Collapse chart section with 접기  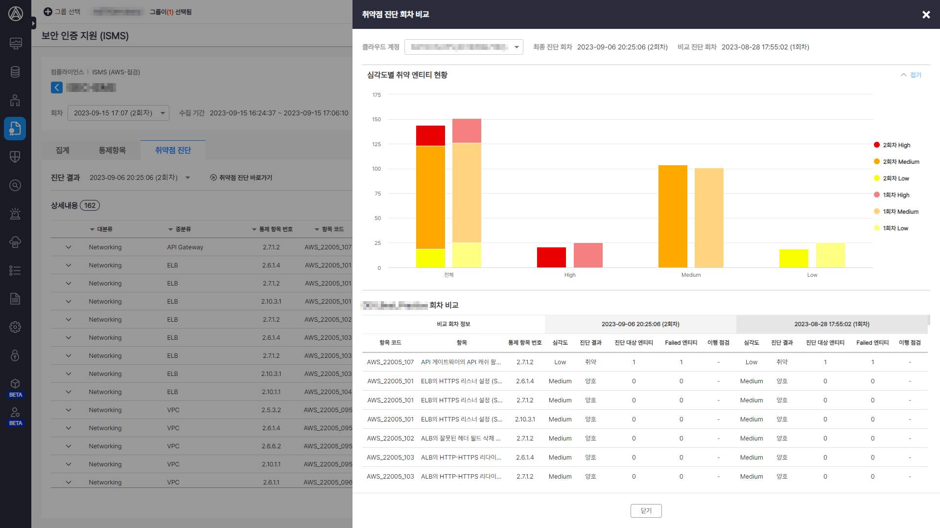[911, 75]
